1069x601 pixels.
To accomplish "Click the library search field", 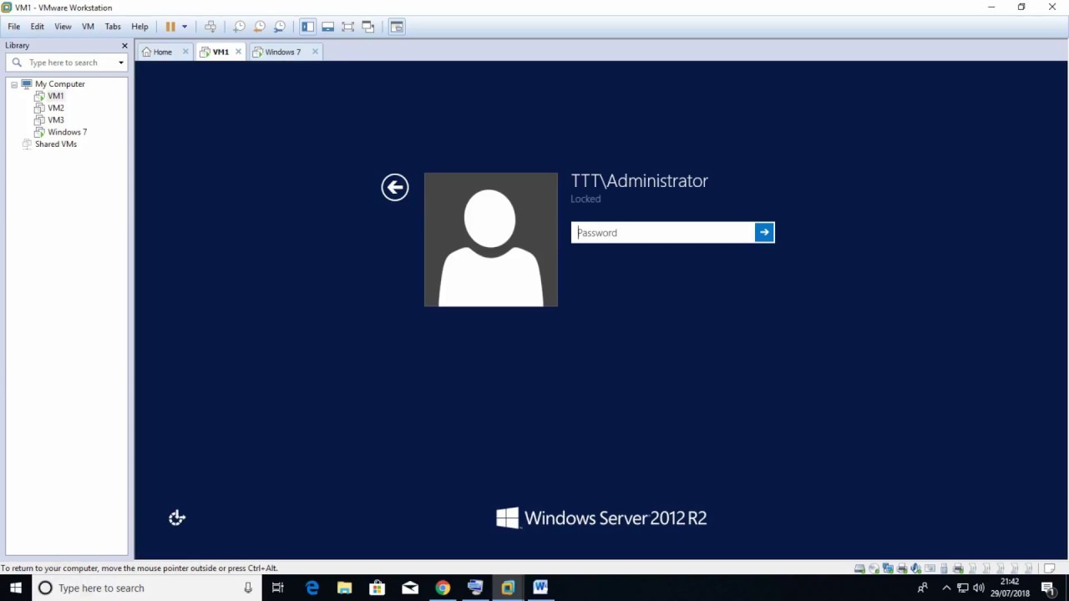I will 66,63.
